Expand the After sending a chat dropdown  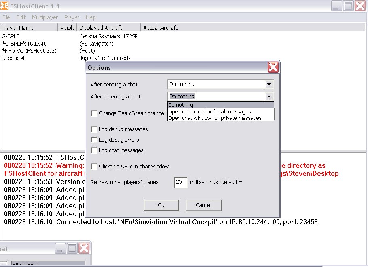click(269, 84)
